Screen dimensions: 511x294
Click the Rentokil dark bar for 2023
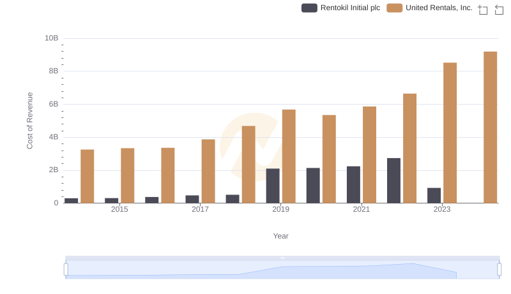point(434,195)
